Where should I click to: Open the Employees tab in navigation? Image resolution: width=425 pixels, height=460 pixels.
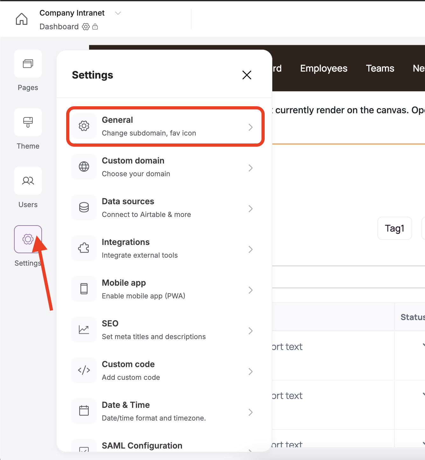click(324, 68)
